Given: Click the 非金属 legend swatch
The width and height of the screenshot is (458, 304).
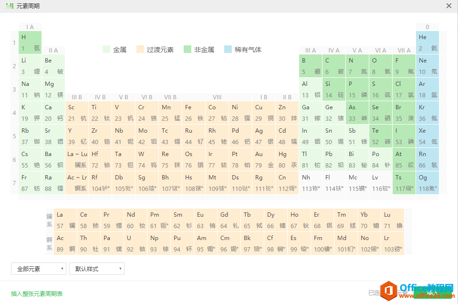Looking at the screenshot, I should (187, 50).
